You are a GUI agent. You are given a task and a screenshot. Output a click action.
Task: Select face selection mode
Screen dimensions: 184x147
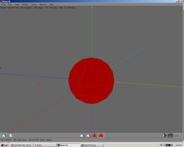[x=94, y=135]
